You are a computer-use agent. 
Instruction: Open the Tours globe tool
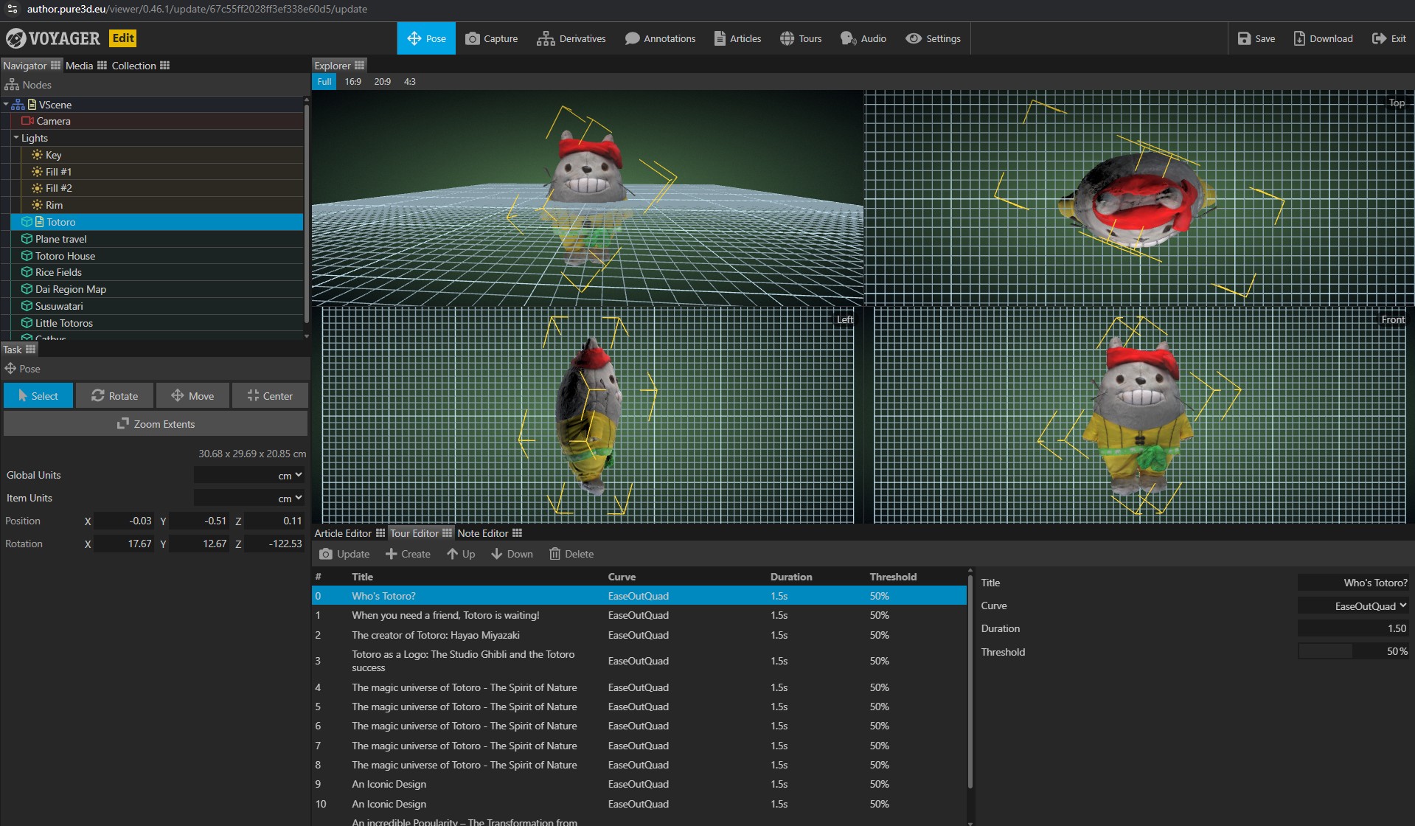[801, 38]
